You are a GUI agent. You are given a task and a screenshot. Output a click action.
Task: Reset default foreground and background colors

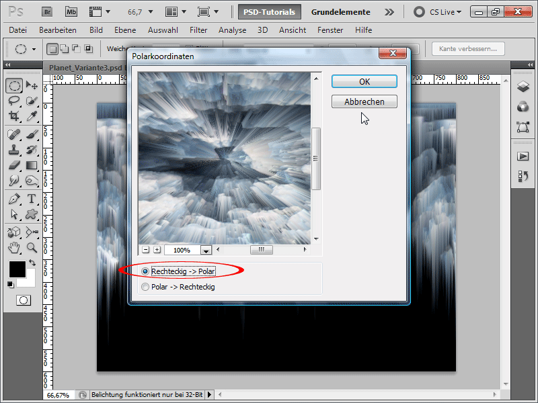(x=11, y=284)
